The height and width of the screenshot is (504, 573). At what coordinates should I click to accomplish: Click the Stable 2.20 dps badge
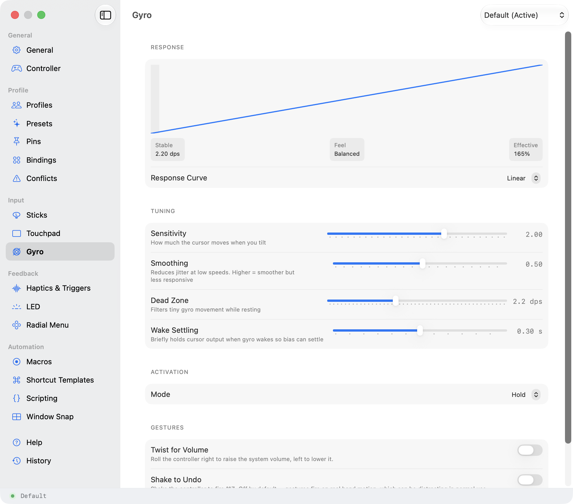(168, 149)
